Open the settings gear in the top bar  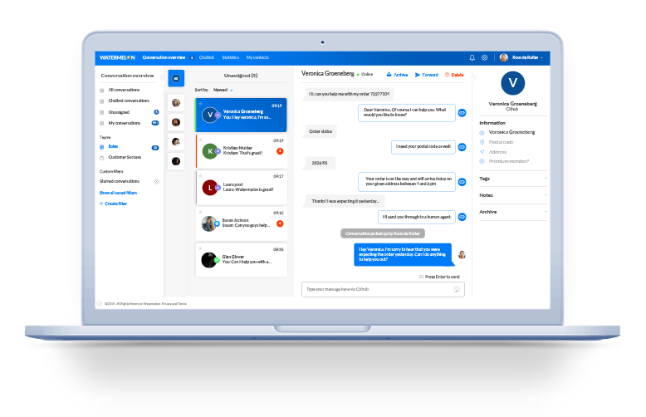tap(485, 57)
